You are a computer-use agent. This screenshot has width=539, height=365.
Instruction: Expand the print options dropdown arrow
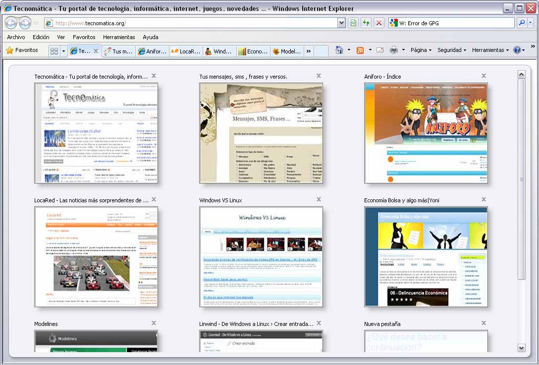point(403,50)
